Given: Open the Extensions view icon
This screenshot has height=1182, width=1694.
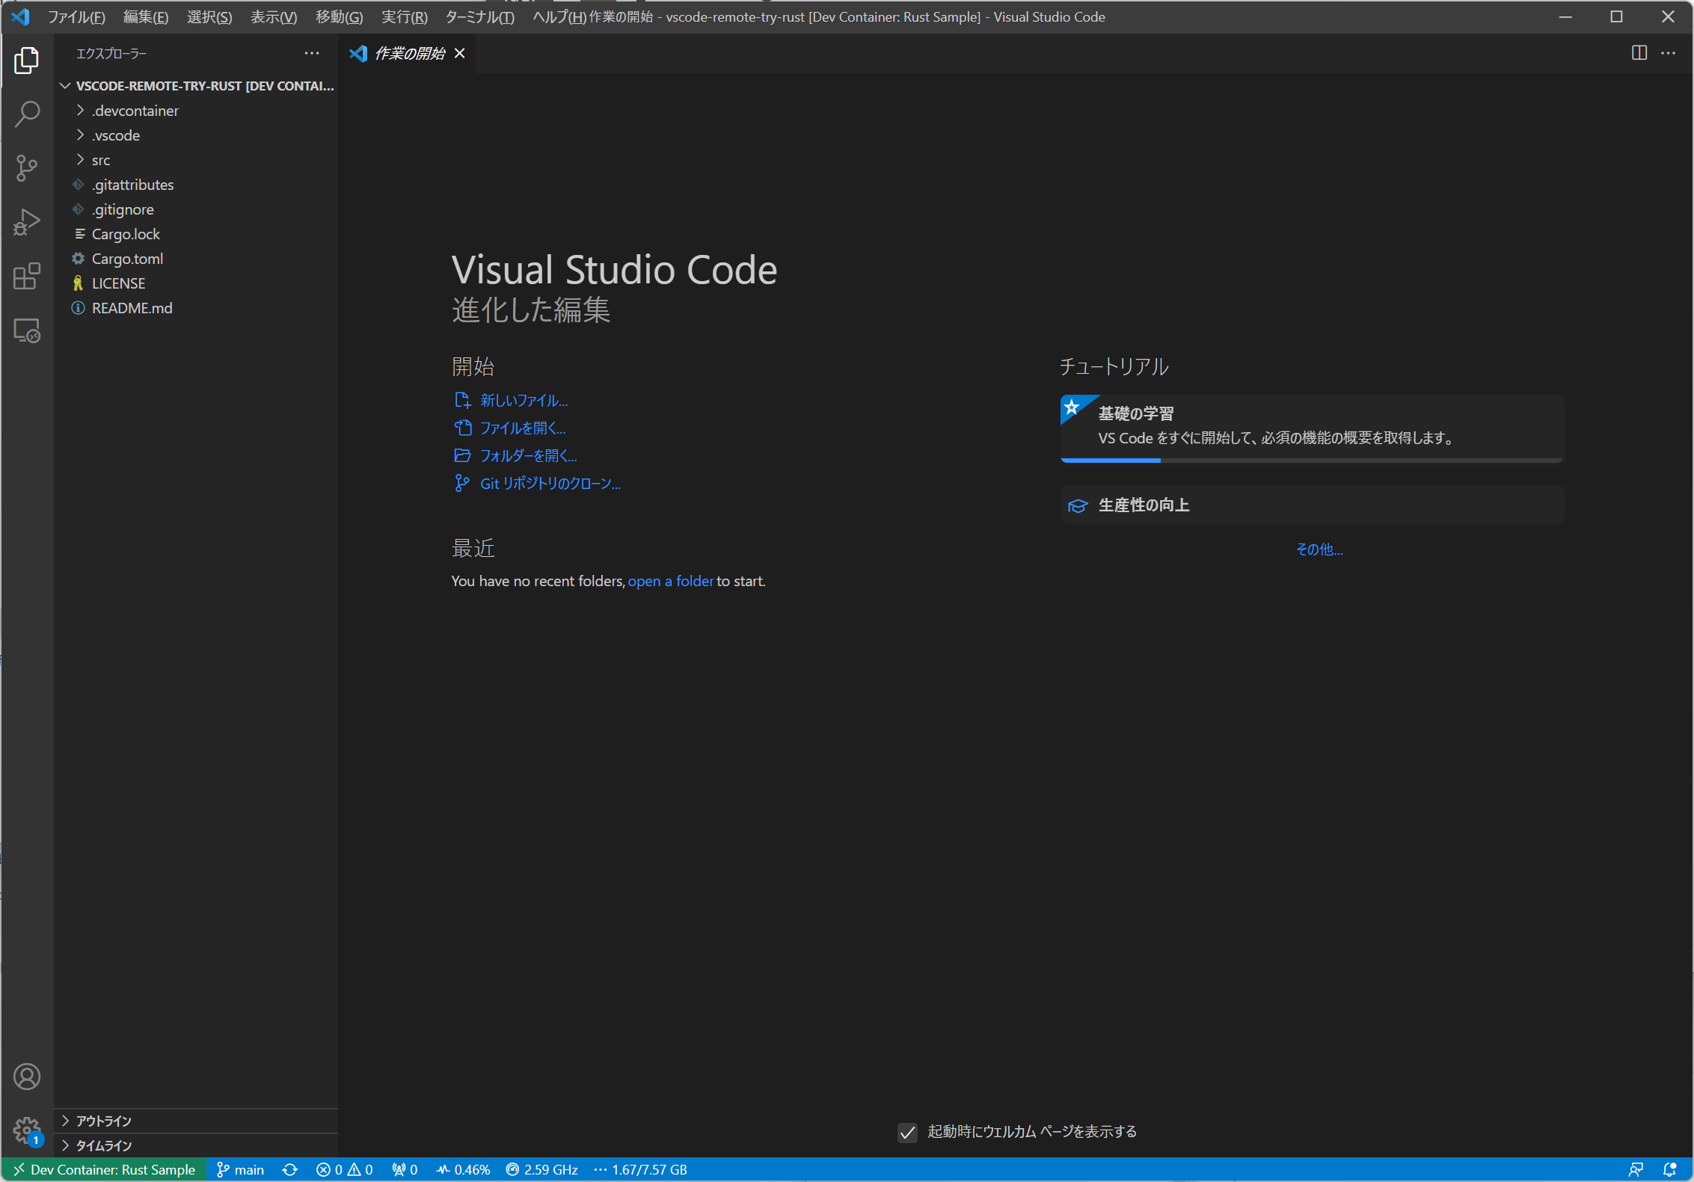Looking at the screenshot, I should 27,276.
